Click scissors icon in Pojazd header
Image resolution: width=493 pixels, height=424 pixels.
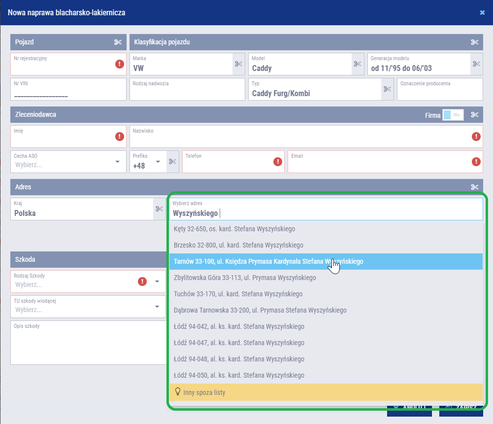(118, 42)
